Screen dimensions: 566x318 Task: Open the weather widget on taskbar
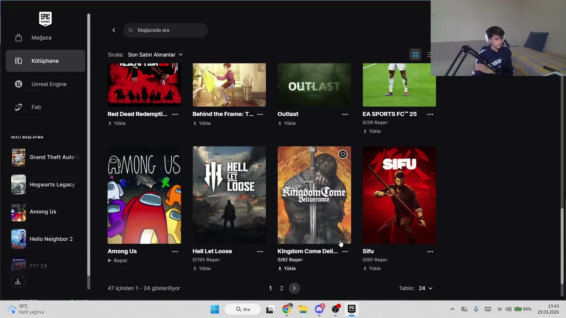(27, 309)
